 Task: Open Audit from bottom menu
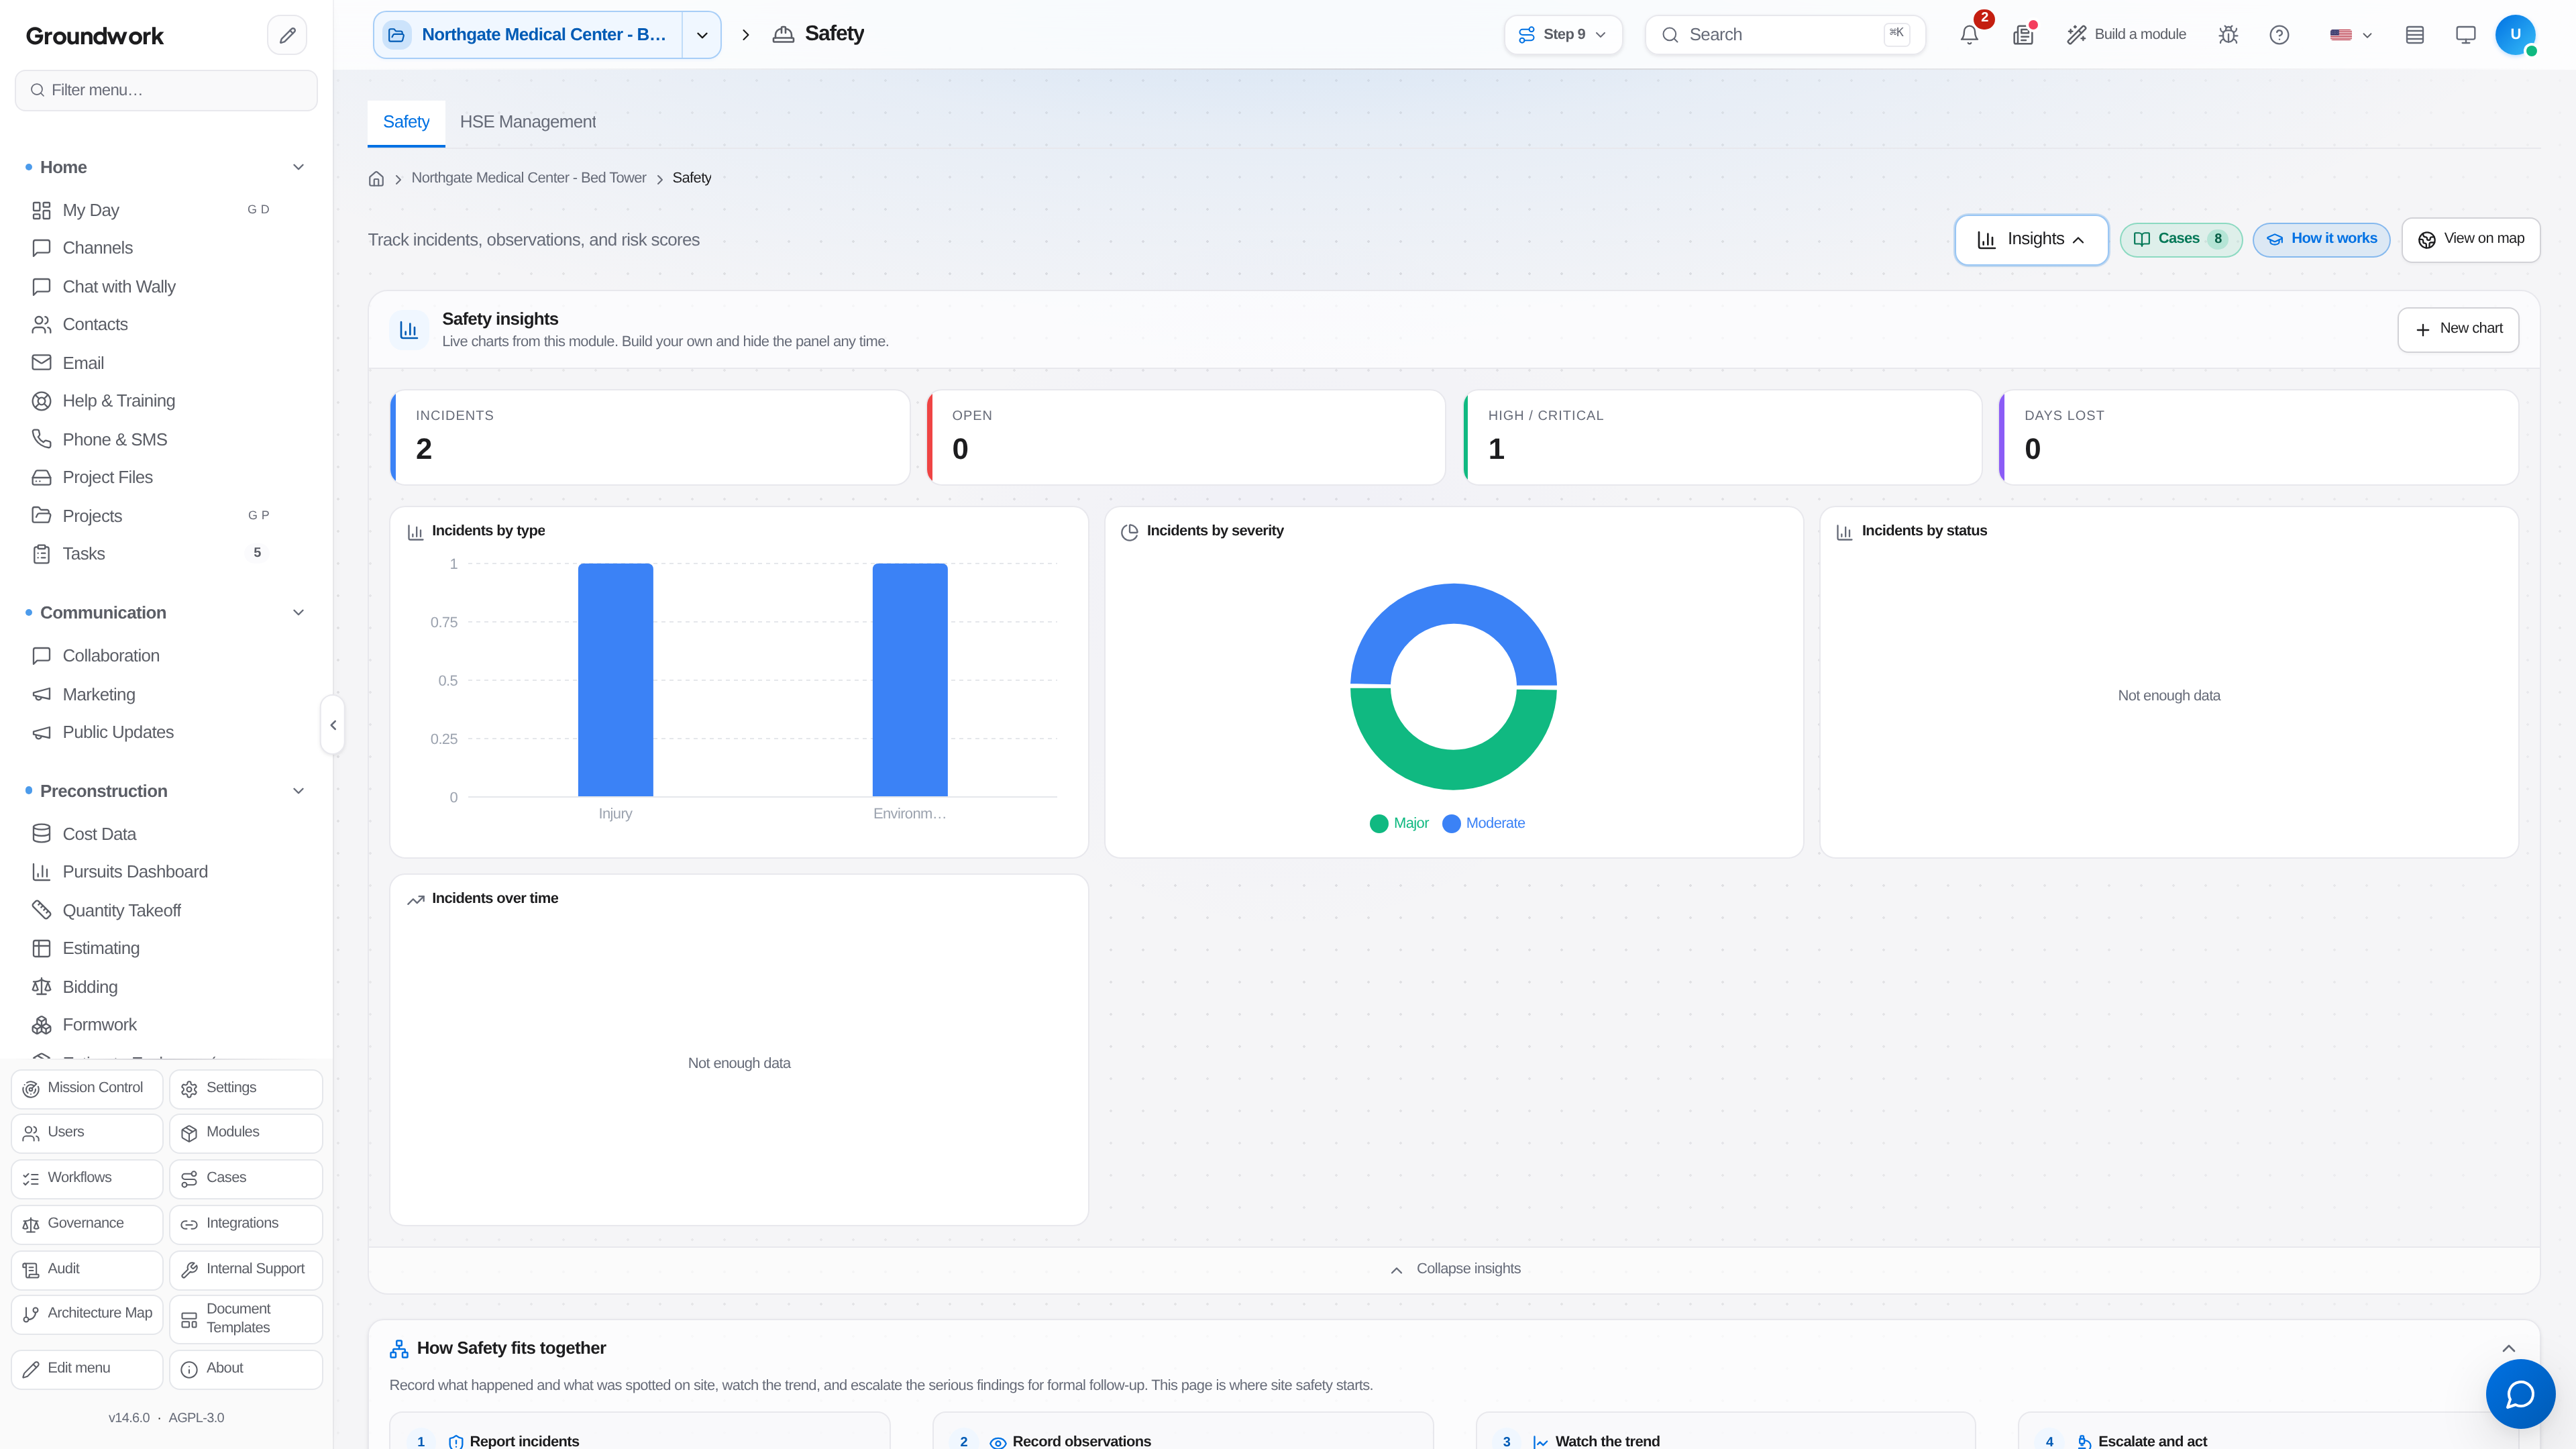pos(87,1269)
